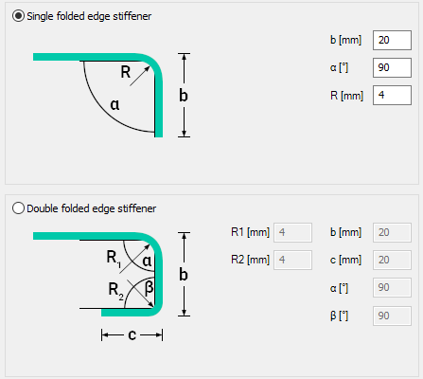Click the c [mm] input field

392,260
